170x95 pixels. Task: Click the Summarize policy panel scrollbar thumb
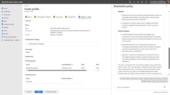tap(169, 58)
